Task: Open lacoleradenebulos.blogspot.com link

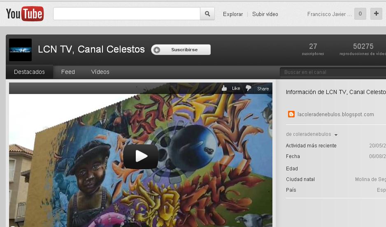Action: (335, 114)
